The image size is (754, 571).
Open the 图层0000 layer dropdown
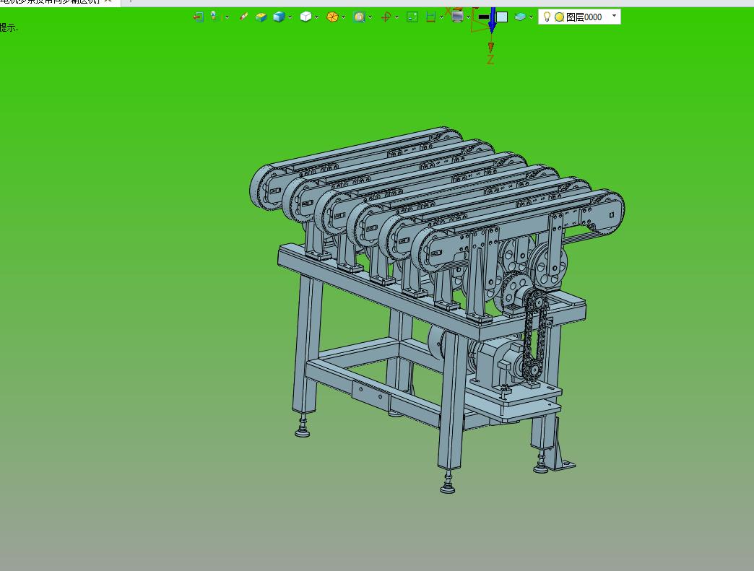point(614,16)
